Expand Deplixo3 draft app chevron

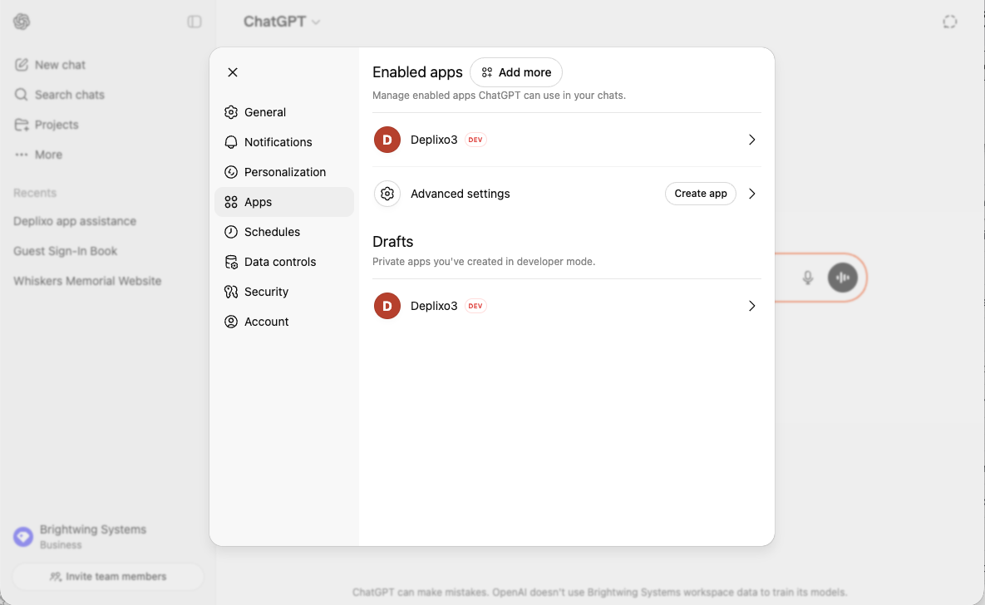coord(751,306)
